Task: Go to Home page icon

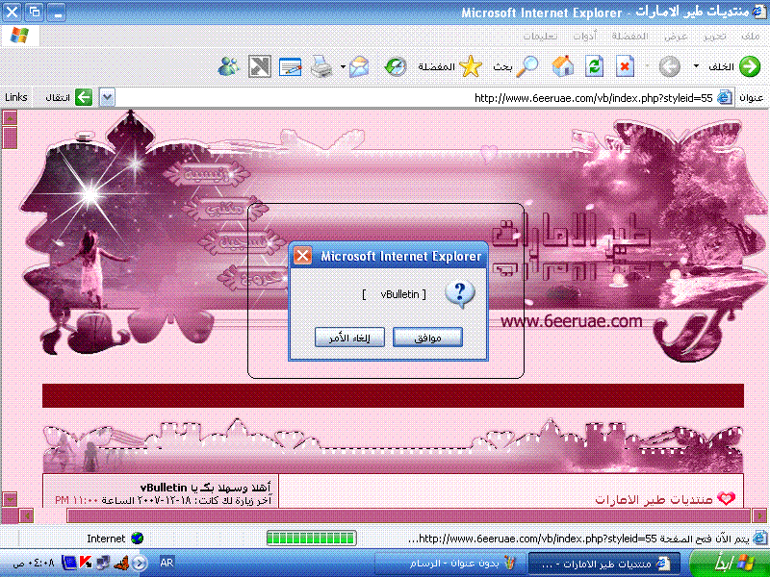Action: [x=563, y=66]
